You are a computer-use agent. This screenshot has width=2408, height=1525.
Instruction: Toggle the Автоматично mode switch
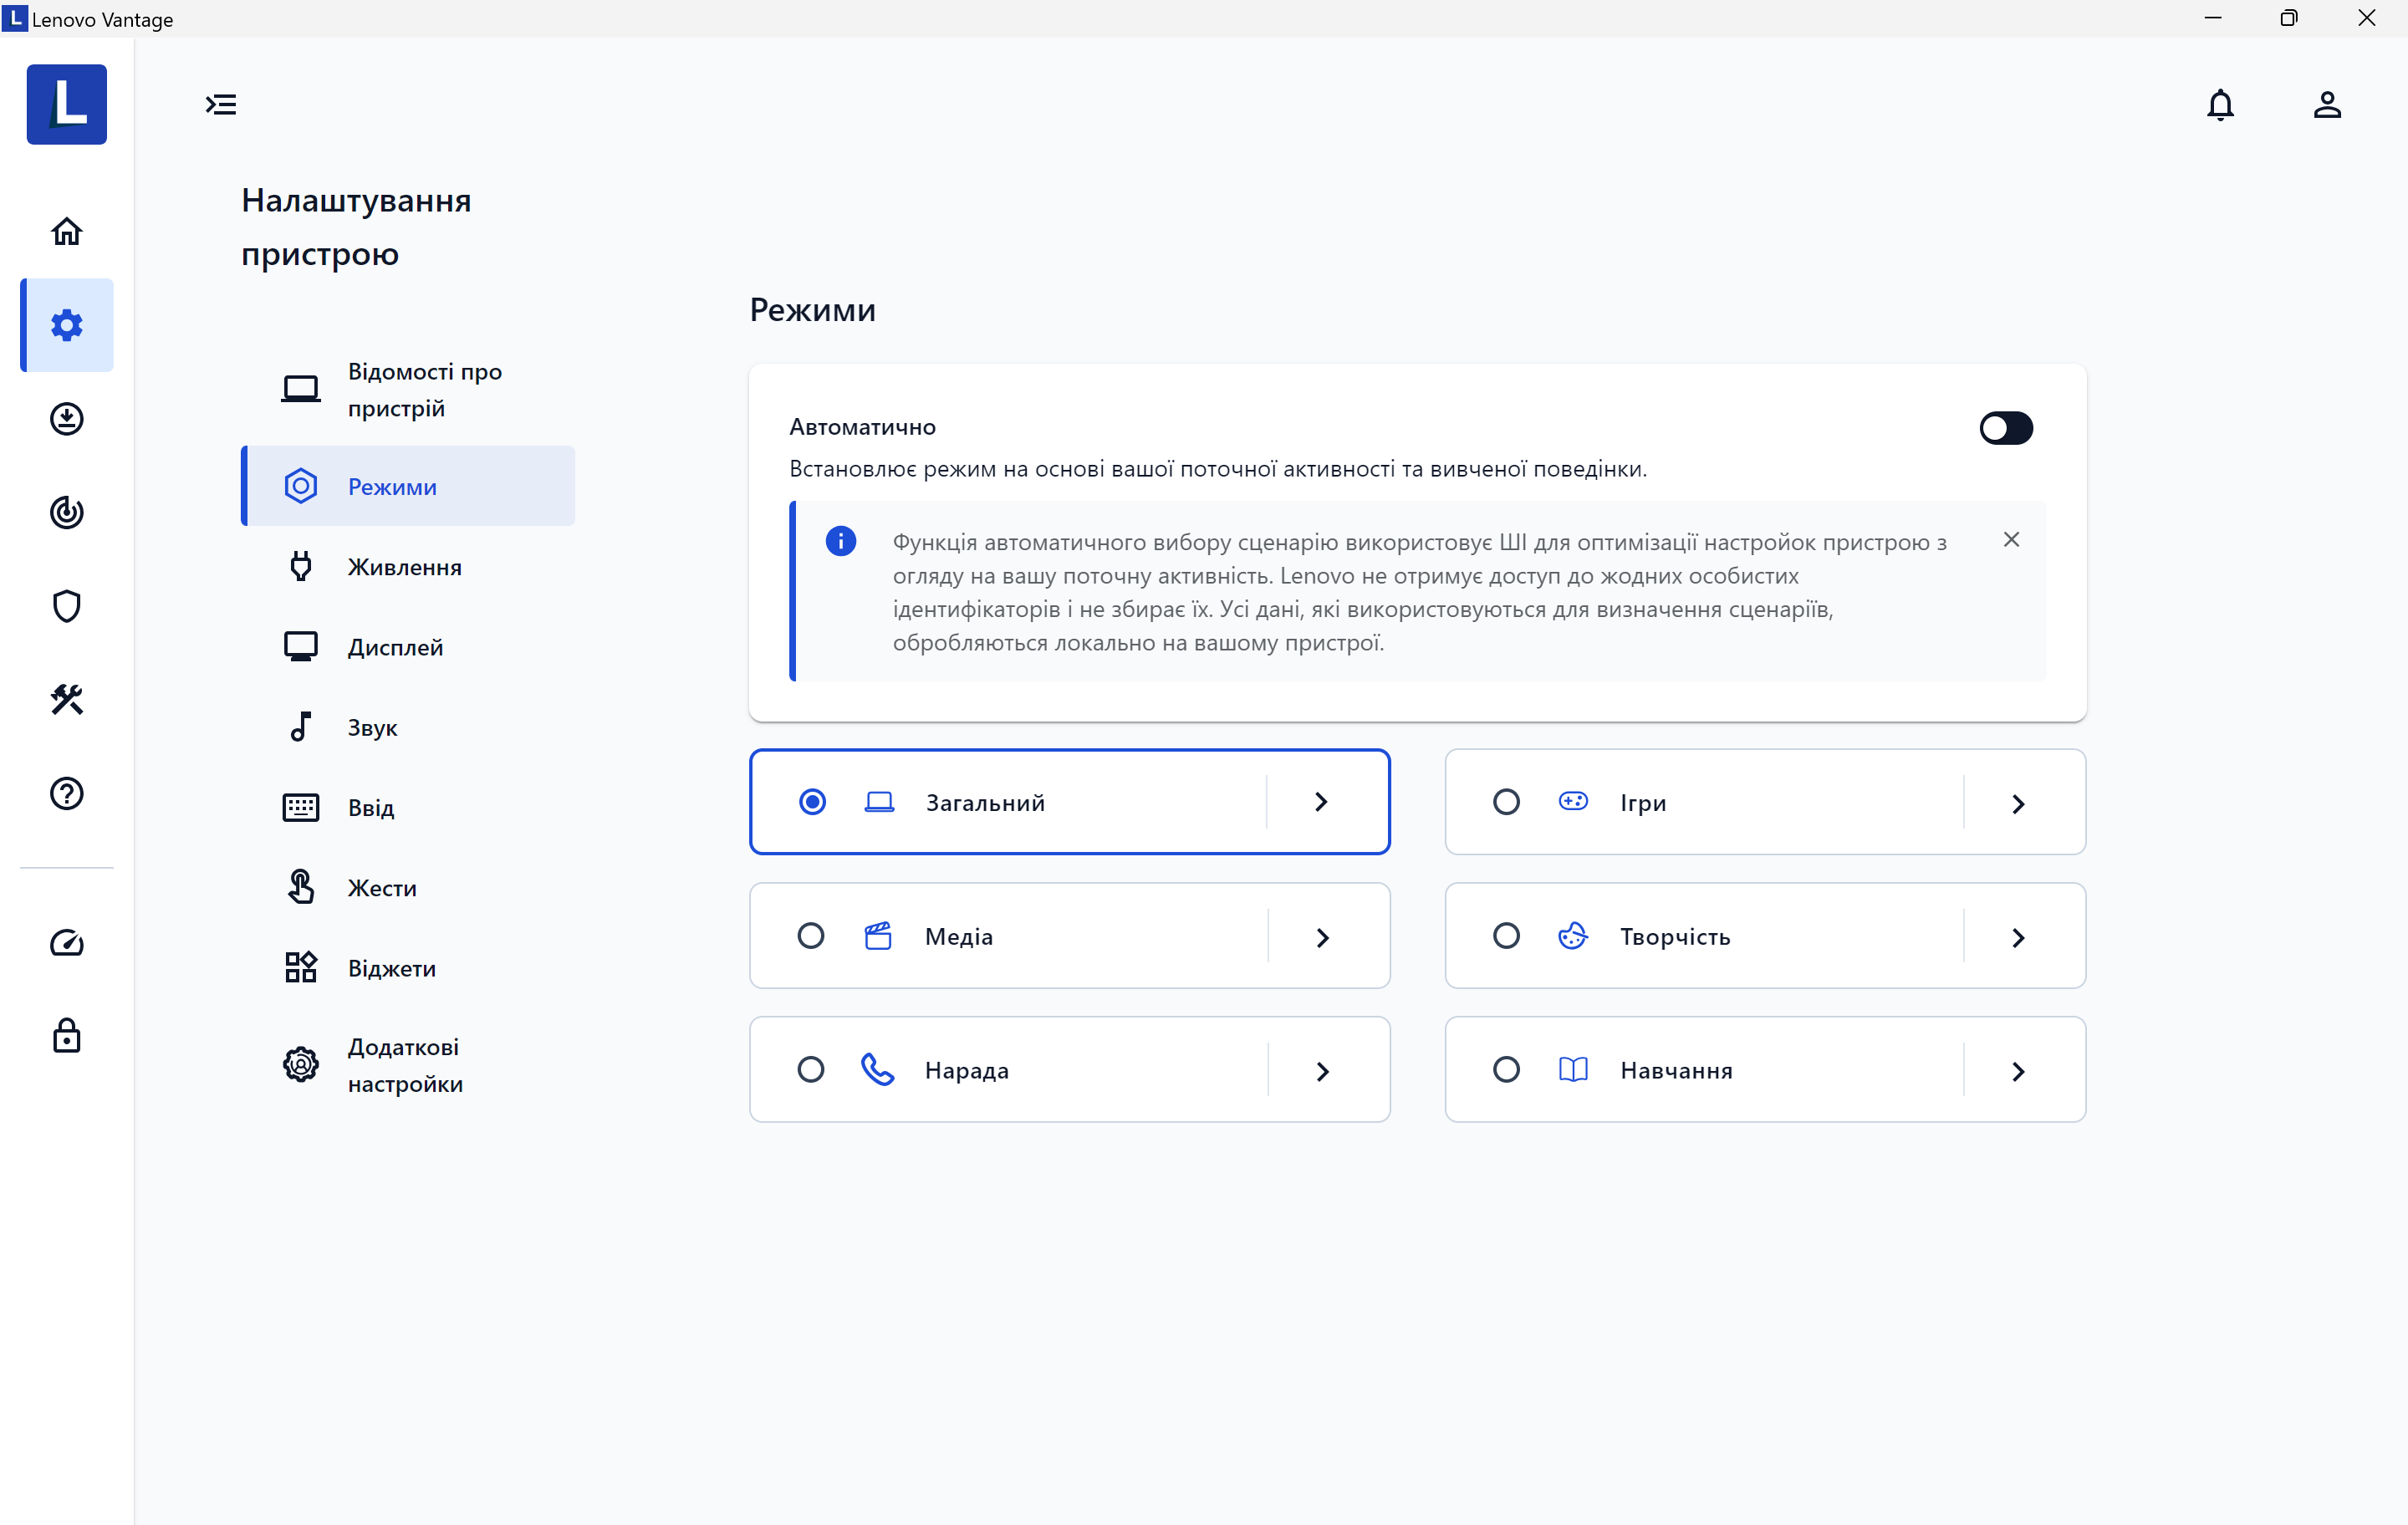(2005, 428)
